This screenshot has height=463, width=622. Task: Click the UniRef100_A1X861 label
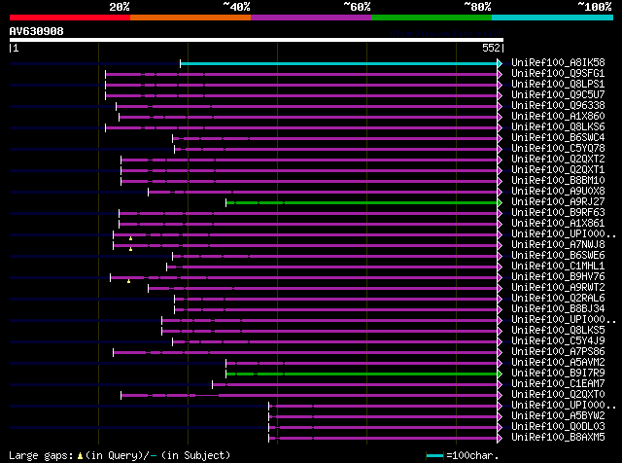pyautogui.click(x=558, y=224)
